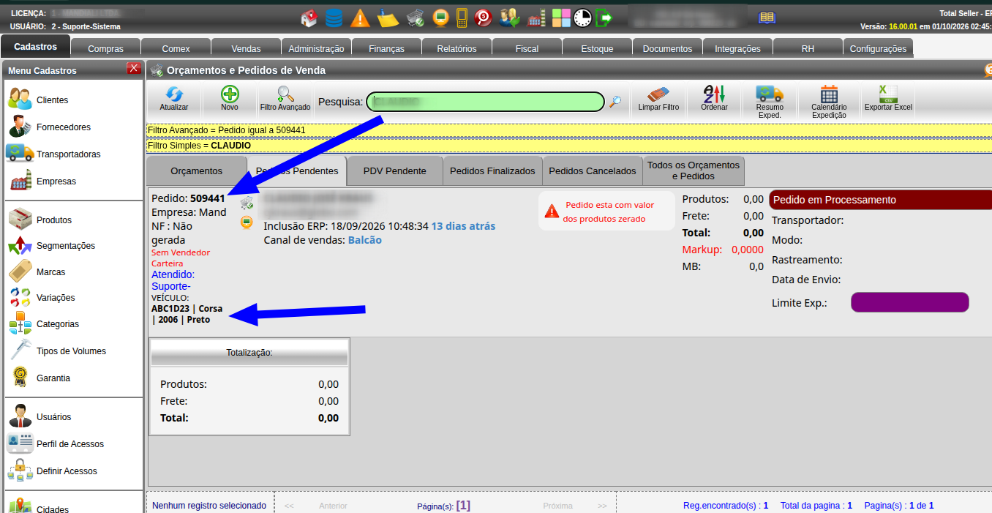992x513 pixels.
Task: Open the home house icon in the top bar
Action: 309,18
